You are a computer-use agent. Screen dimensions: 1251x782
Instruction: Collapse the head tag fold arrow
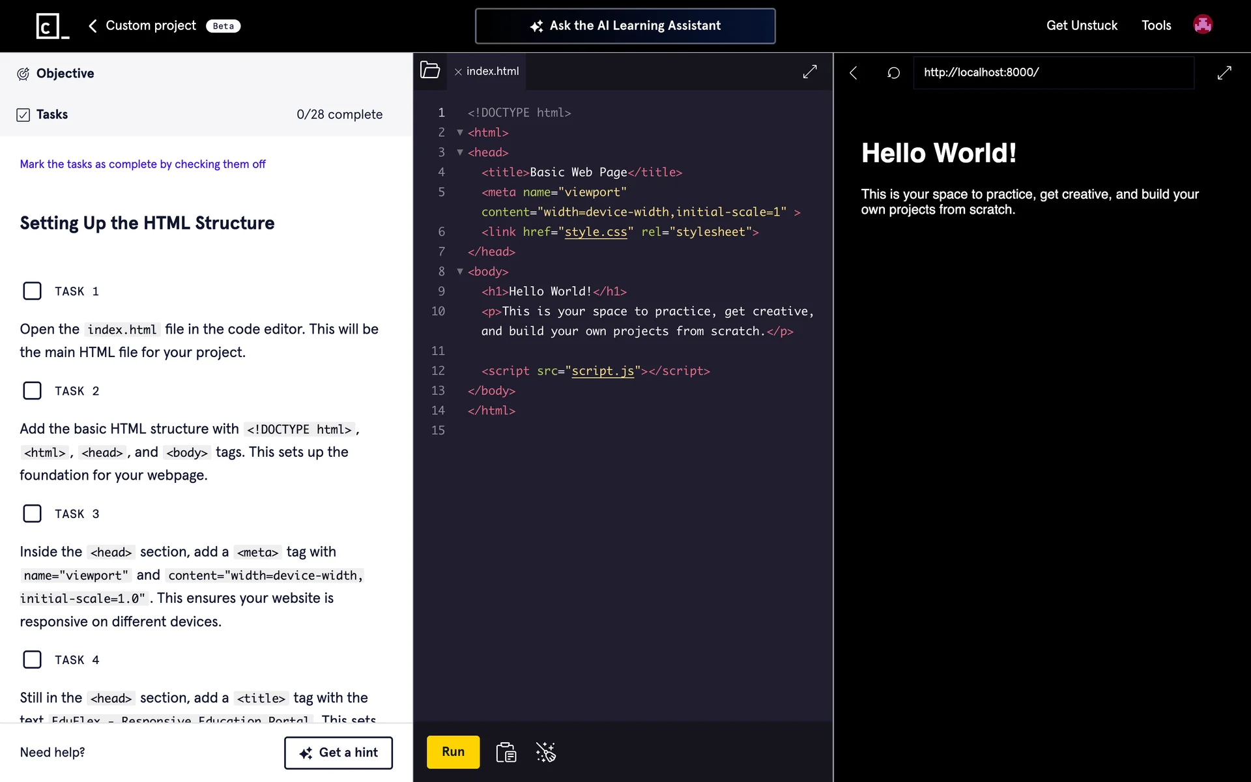[460, 152]
